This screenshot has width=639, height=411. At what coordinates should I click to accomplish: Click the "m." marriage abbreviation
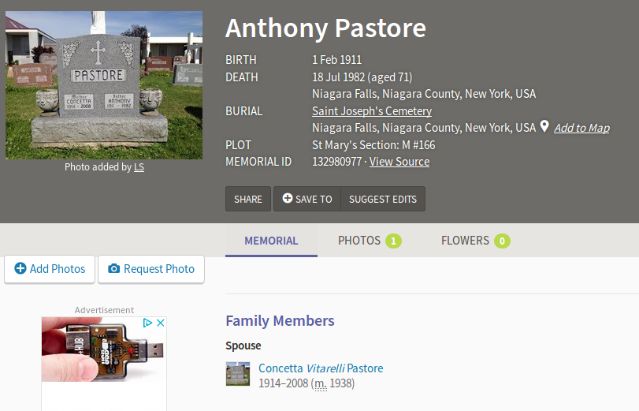320,383
